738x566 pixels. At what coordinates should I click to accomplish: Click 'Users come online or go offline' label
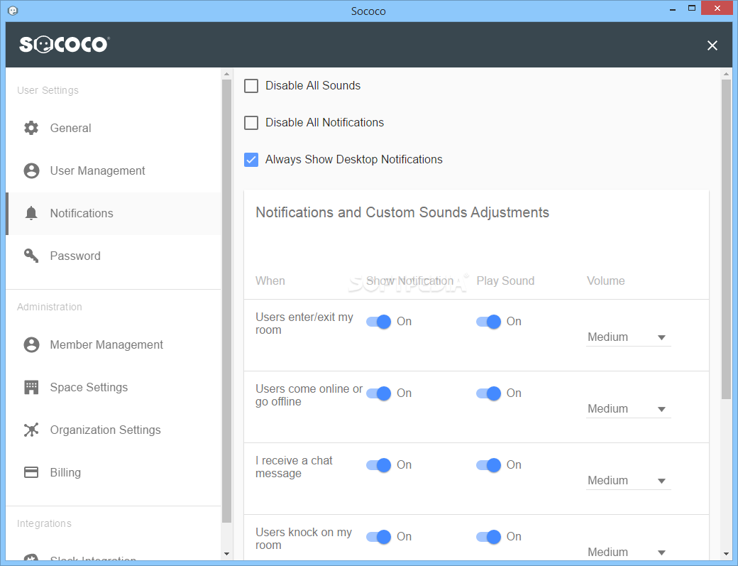[309, 395]
